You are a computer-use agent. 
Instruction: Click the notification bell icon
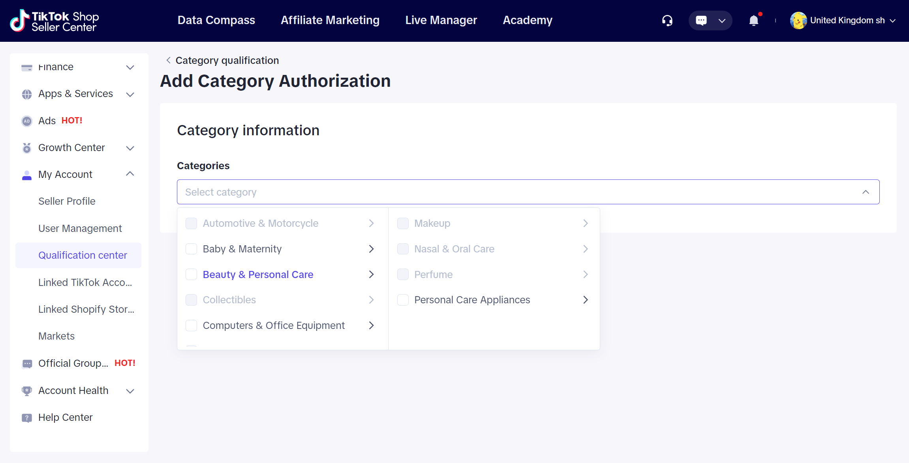[x=753, y=21]
